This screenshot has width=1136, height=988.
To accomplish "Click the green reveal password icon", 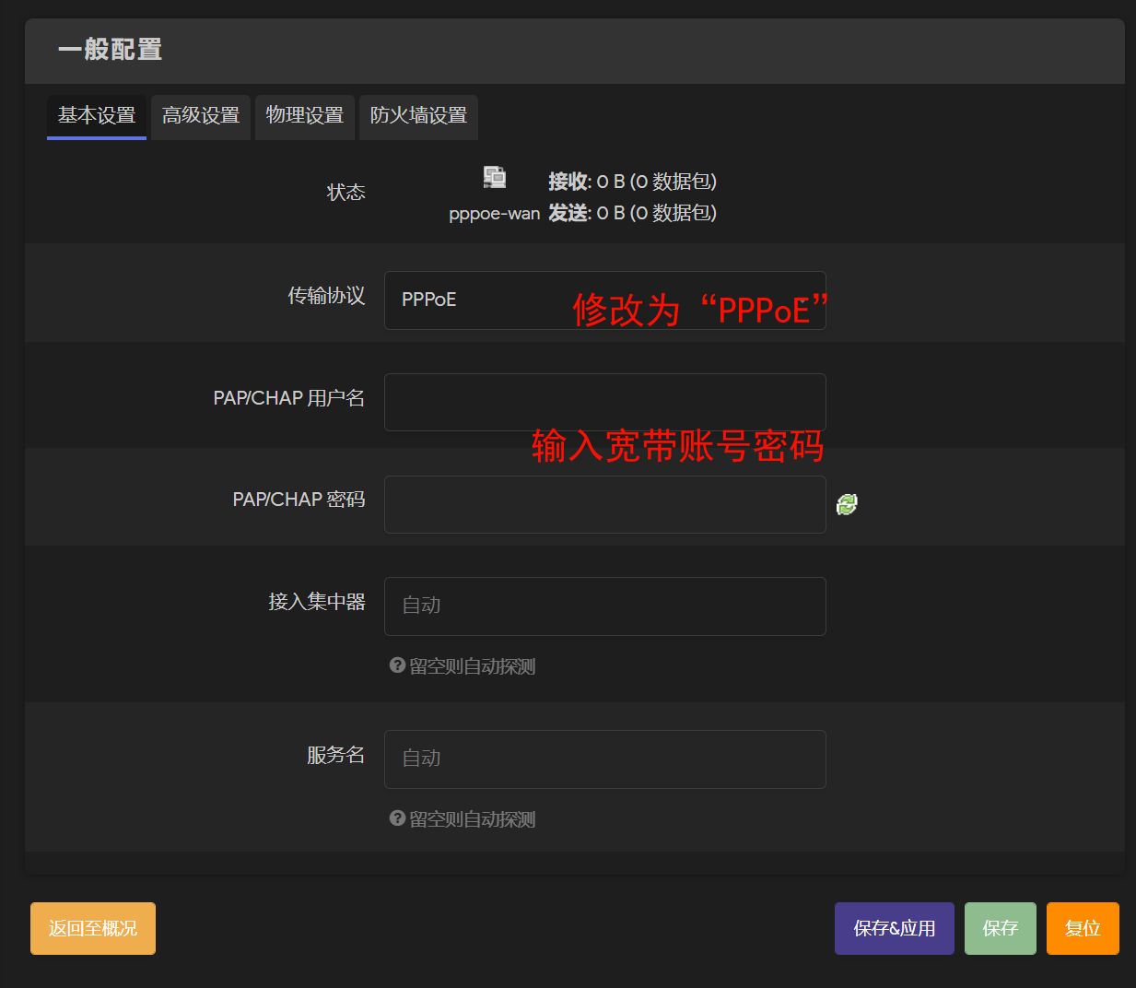I will coord(847,504).
